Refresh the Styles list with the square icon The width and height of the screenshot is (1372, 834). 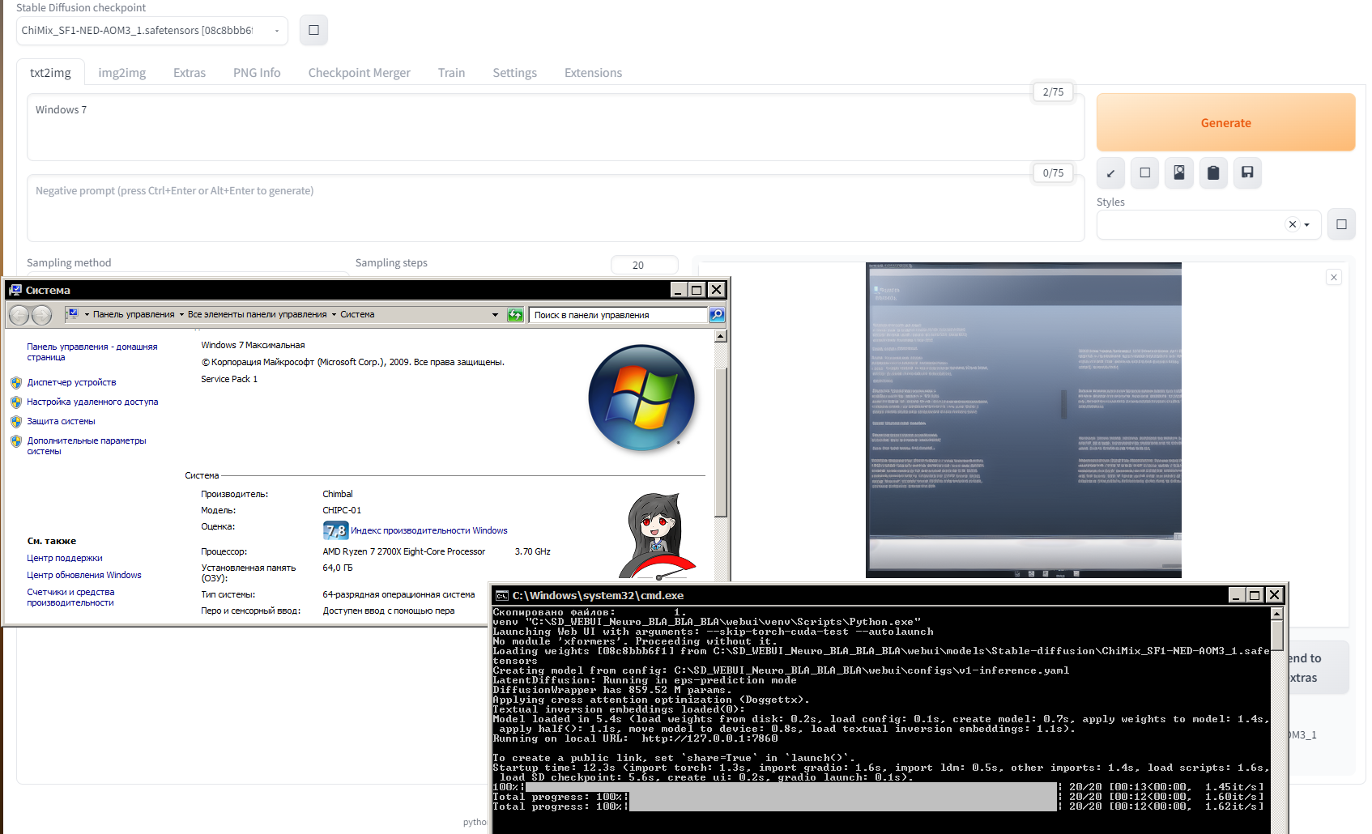pos(1341,224)
